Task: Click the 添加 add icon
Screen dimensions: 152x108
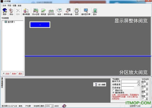Action: pos(11,12)
